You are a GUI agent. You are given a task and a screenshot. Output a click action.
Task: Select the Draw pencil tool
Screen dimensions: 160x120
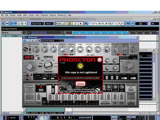pyautogui.click(x=113, y=24)
